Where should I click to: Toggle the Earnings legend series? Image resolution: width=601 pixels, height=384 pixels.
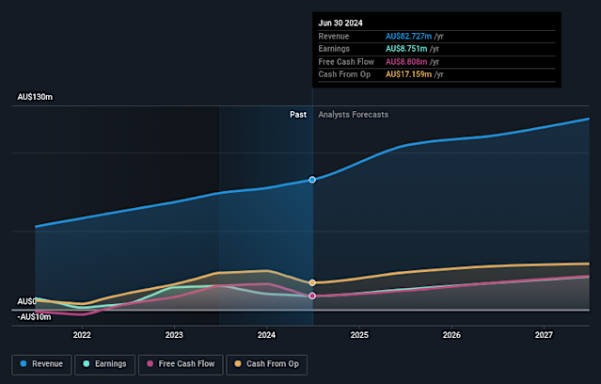[x=105, y=363]
